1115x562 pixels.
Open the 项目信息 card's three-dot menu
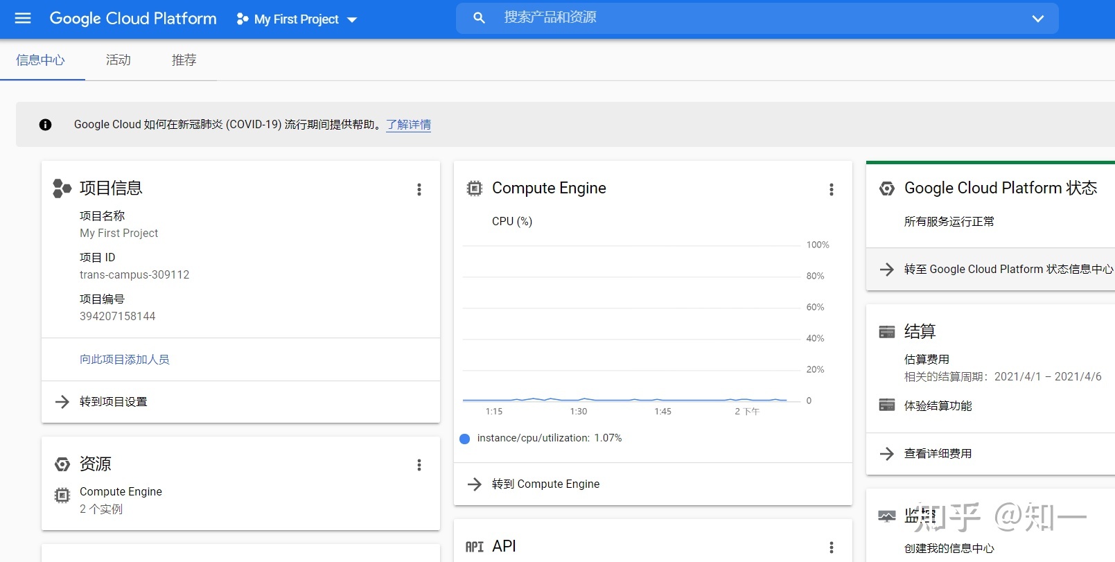tap(419, 189)
